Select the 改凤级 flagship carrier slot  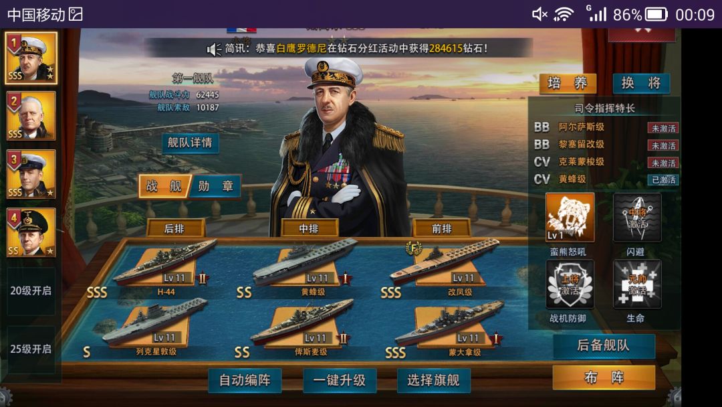445,267
